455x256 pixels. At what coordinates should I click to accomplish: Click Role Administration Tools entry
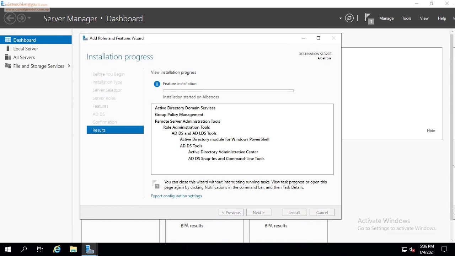187,127
